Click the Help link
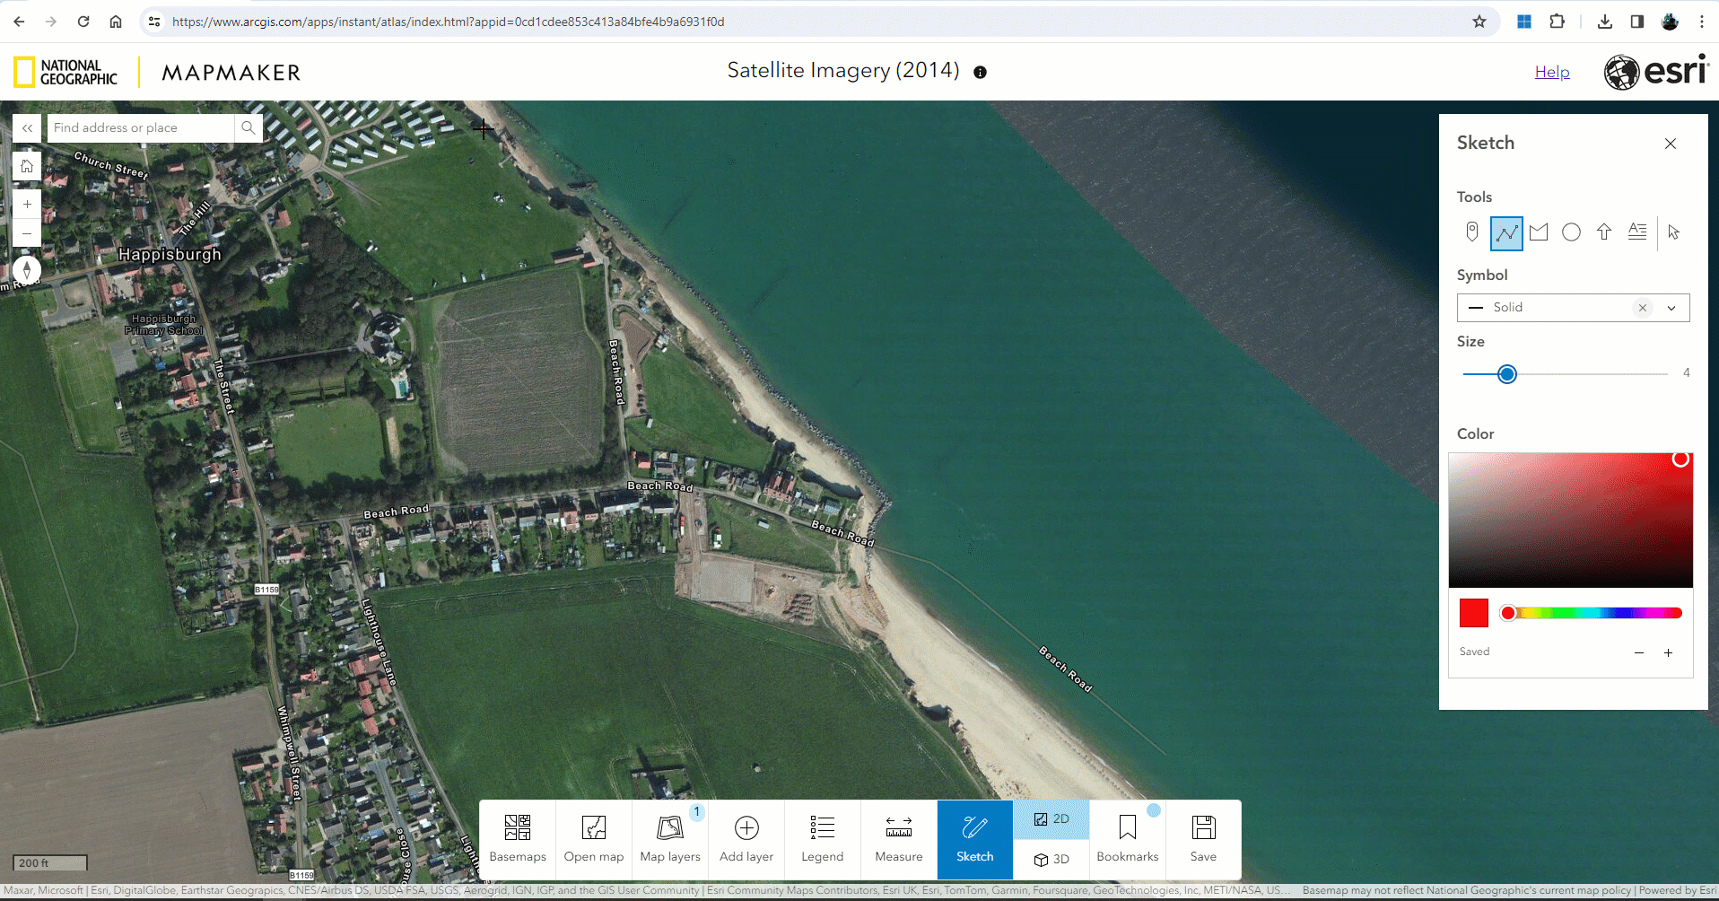This screenshot has width=1719, height=901. click(1552, 72)
